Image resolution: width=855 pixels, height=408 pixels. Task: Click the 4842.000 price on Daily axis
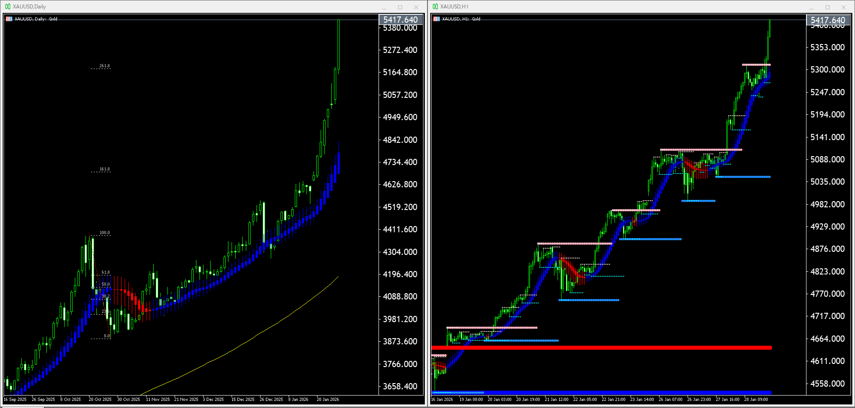click(400, 140)
